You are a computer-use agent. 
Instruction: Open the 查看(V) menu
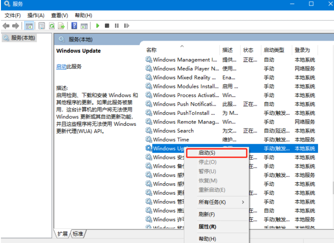point(59,16)
